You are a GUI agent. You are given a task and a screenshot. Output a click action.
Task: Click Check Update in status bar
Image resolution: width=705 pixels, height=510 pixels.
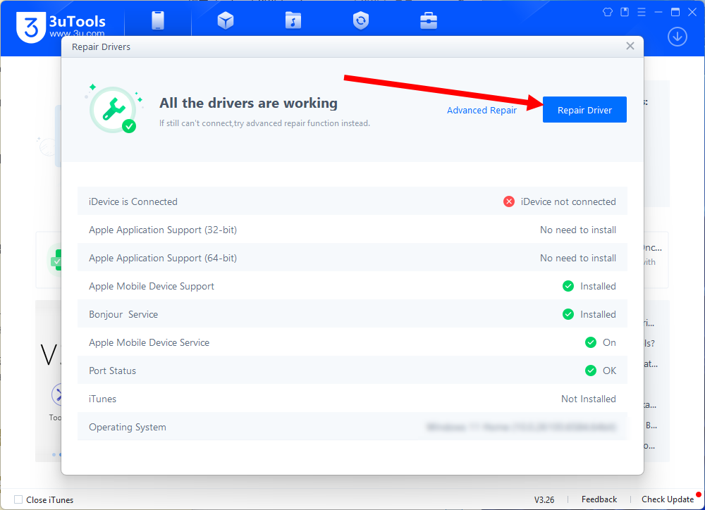[x=668, y=499]
